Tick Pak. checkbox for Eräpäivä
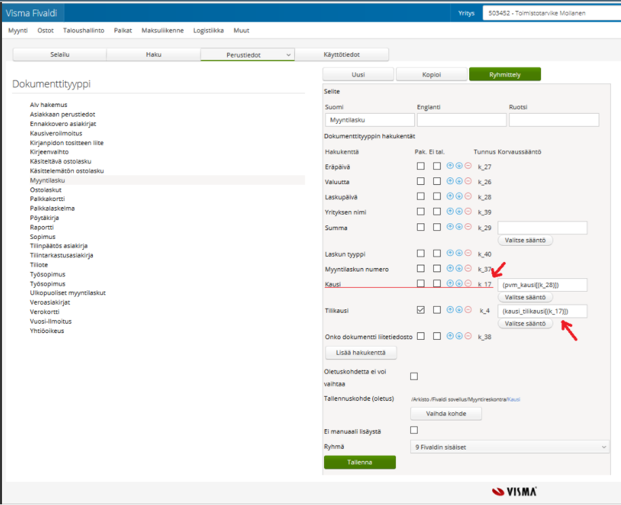Viewport: 621px width, 505px height. pos(420,167)
